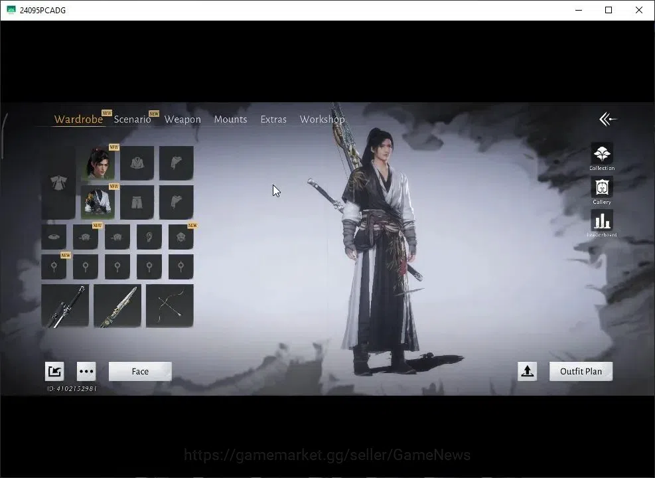The height and width of the screenshot is (478, 655).
Task: Click the upload share icon
Action: [527, 371]
